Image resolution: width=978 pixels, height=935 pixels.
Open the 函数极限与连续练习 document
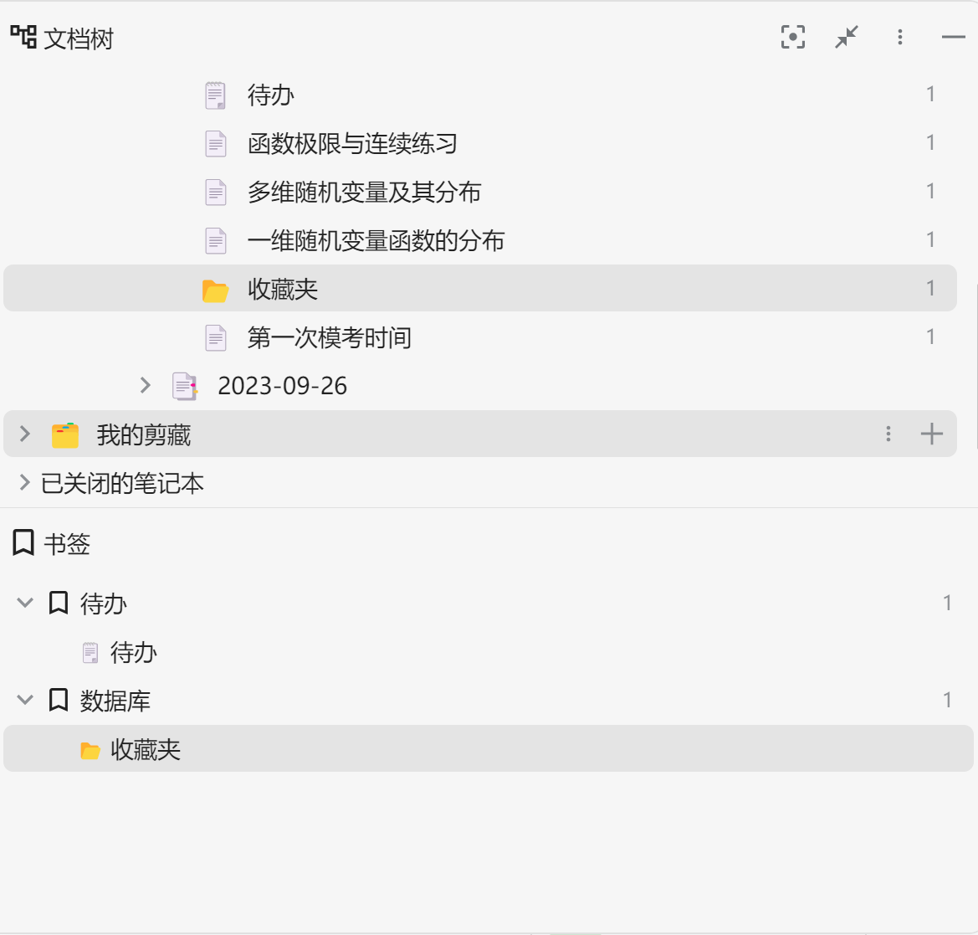pos(352,143)
